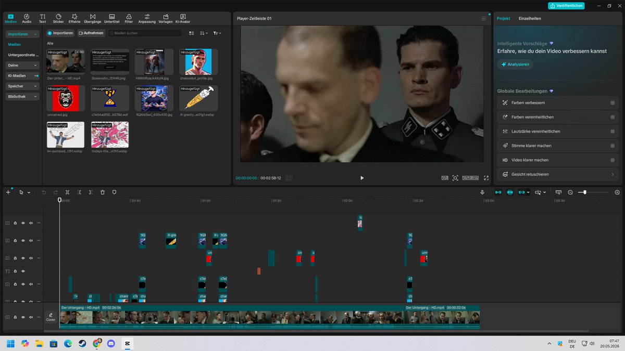
Task: Open the Sticker tab
Action: (58, 18)
